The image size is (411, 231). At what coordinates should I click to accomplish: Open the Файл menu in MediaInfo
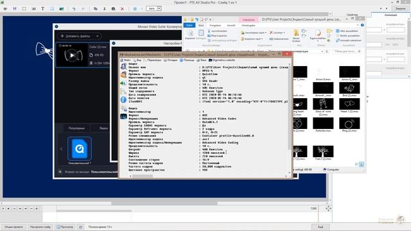(x=125, y=60)
